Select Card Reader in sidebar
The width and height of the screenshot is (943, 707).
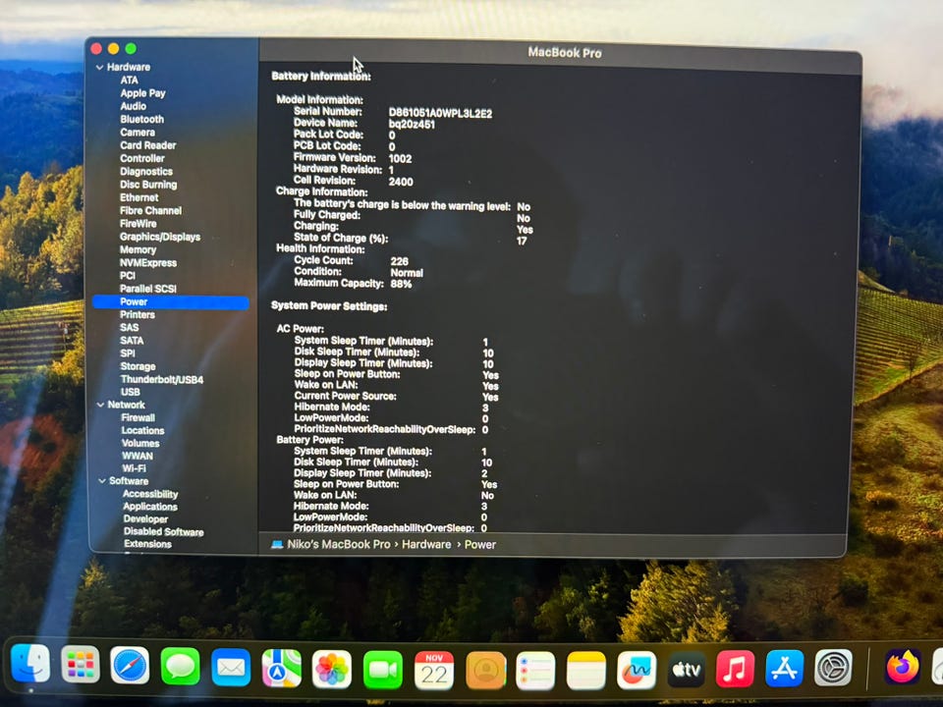click(148, 145)
